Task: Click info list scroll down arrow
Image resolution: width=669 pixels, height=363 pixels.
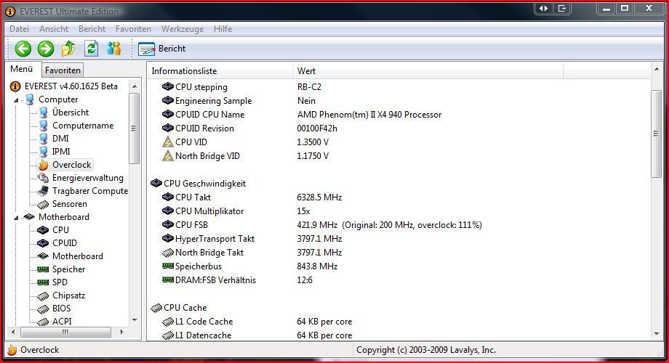Action: 657,334
